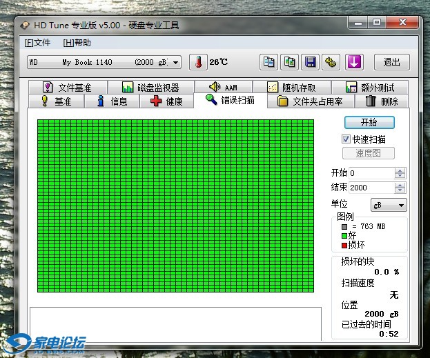Switch to the 删除 tab
The height and width of the screenshot is (358, 430).
(382, 101)
